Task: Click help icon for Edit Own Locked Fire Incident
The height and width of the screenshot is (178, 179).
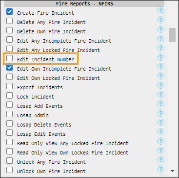Action: [160, 76]
